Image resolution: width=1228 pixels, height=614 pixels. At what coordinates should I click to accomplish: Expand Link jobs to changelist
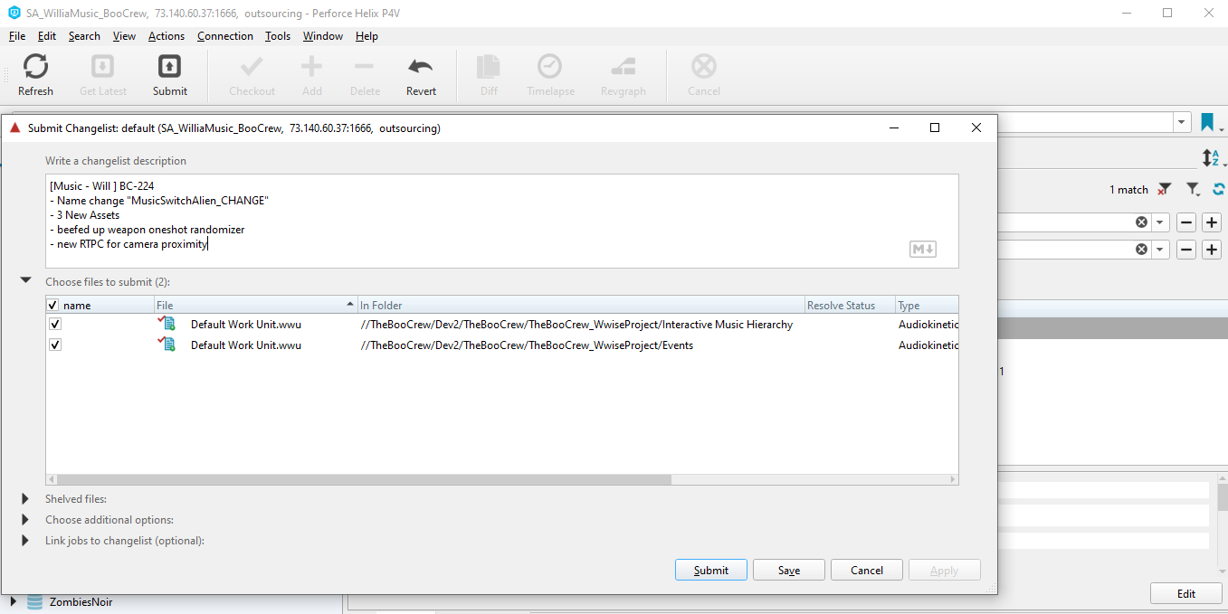pos(24,540)
